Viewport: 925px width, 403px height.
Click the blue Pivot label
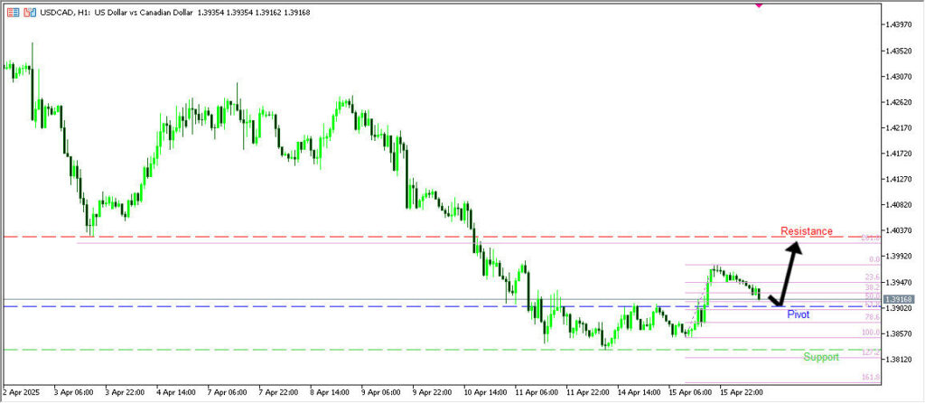pos(798,314)
